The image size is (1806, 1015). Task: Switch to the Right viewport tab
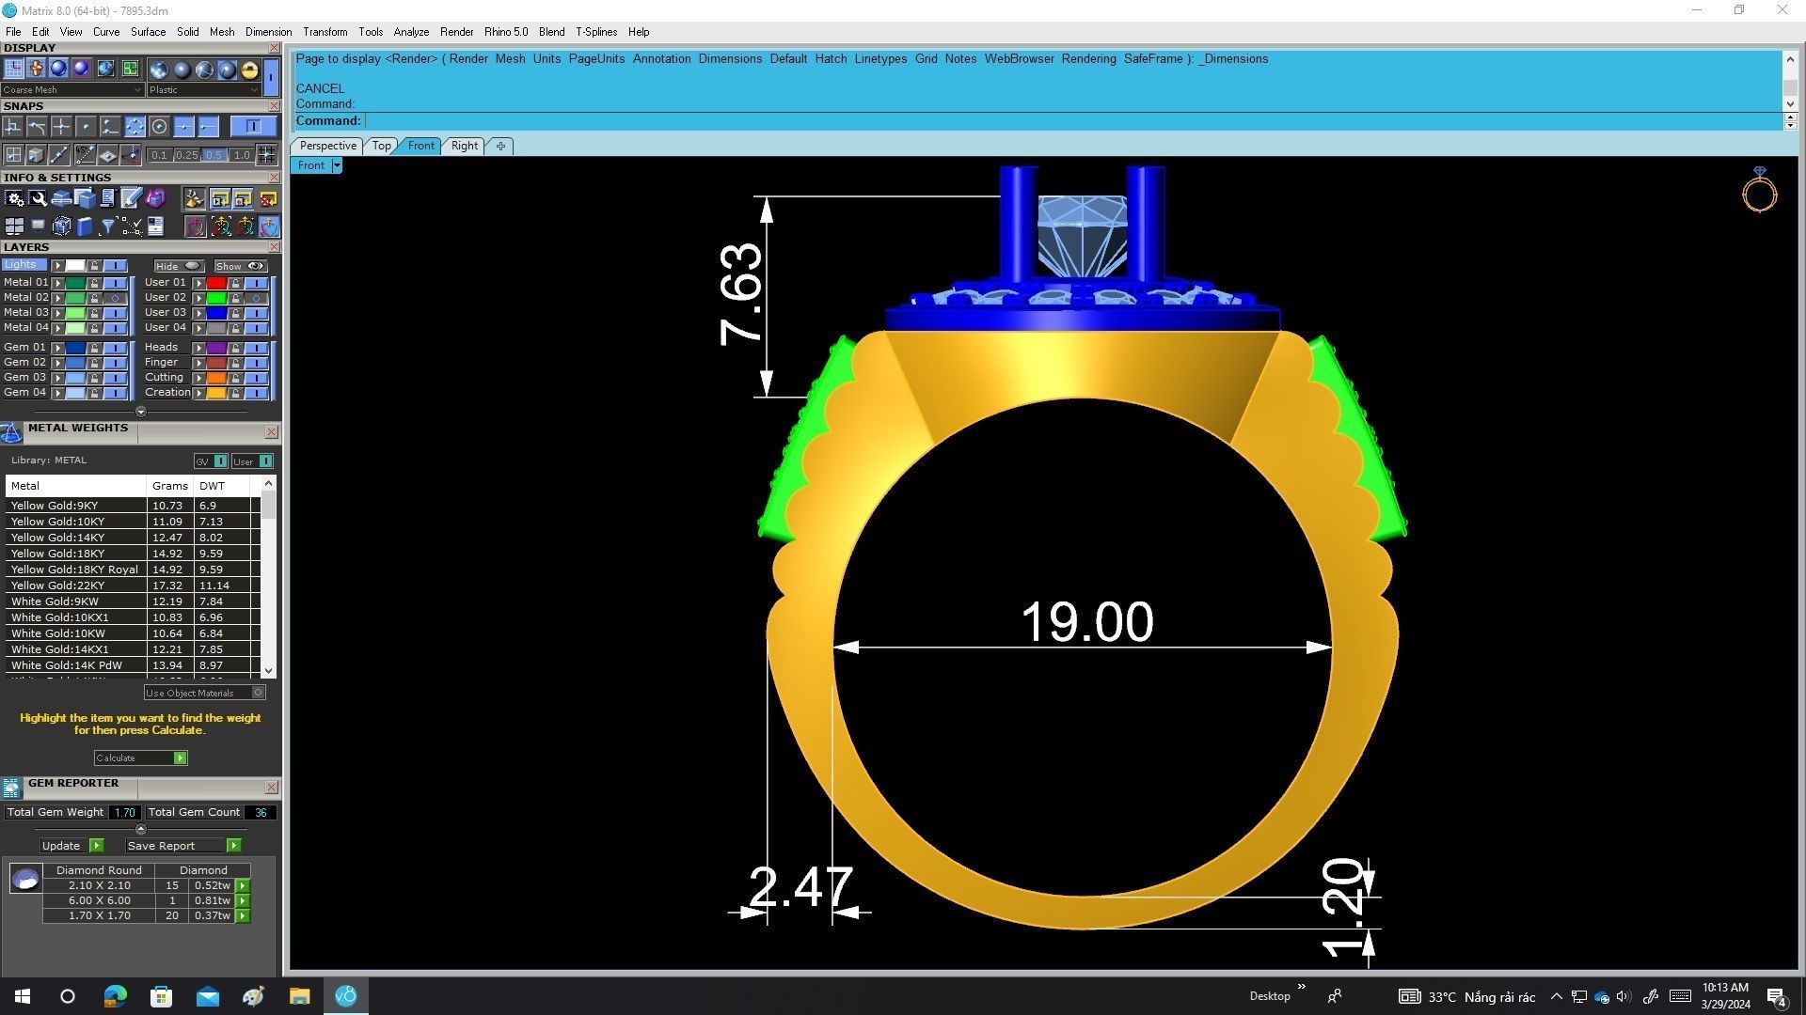coord(464,146)
